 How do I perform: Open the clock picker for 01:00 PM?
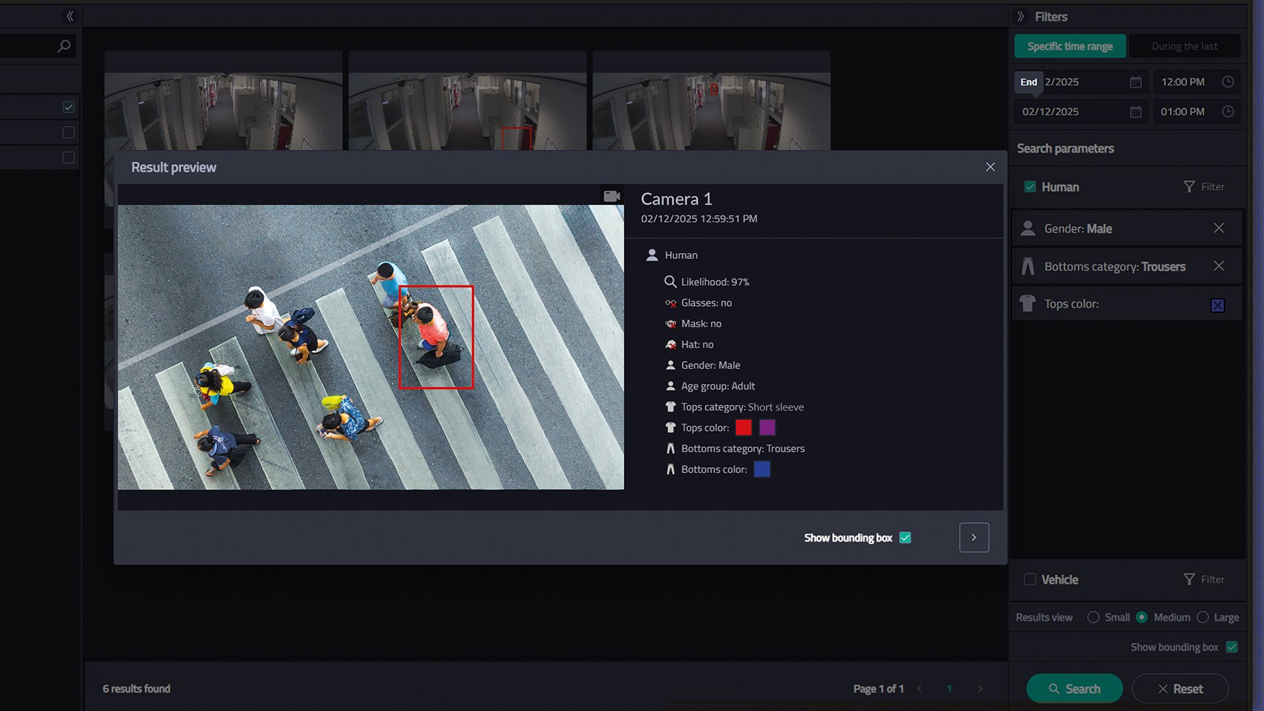point(1228,111)
